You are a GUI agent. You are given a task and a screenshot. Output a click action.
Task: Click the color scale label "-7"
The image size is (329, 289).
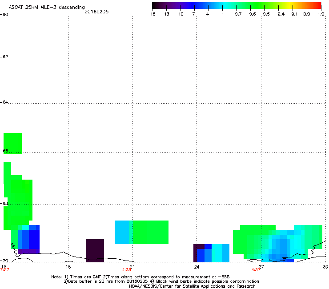[x=192, y=14]
